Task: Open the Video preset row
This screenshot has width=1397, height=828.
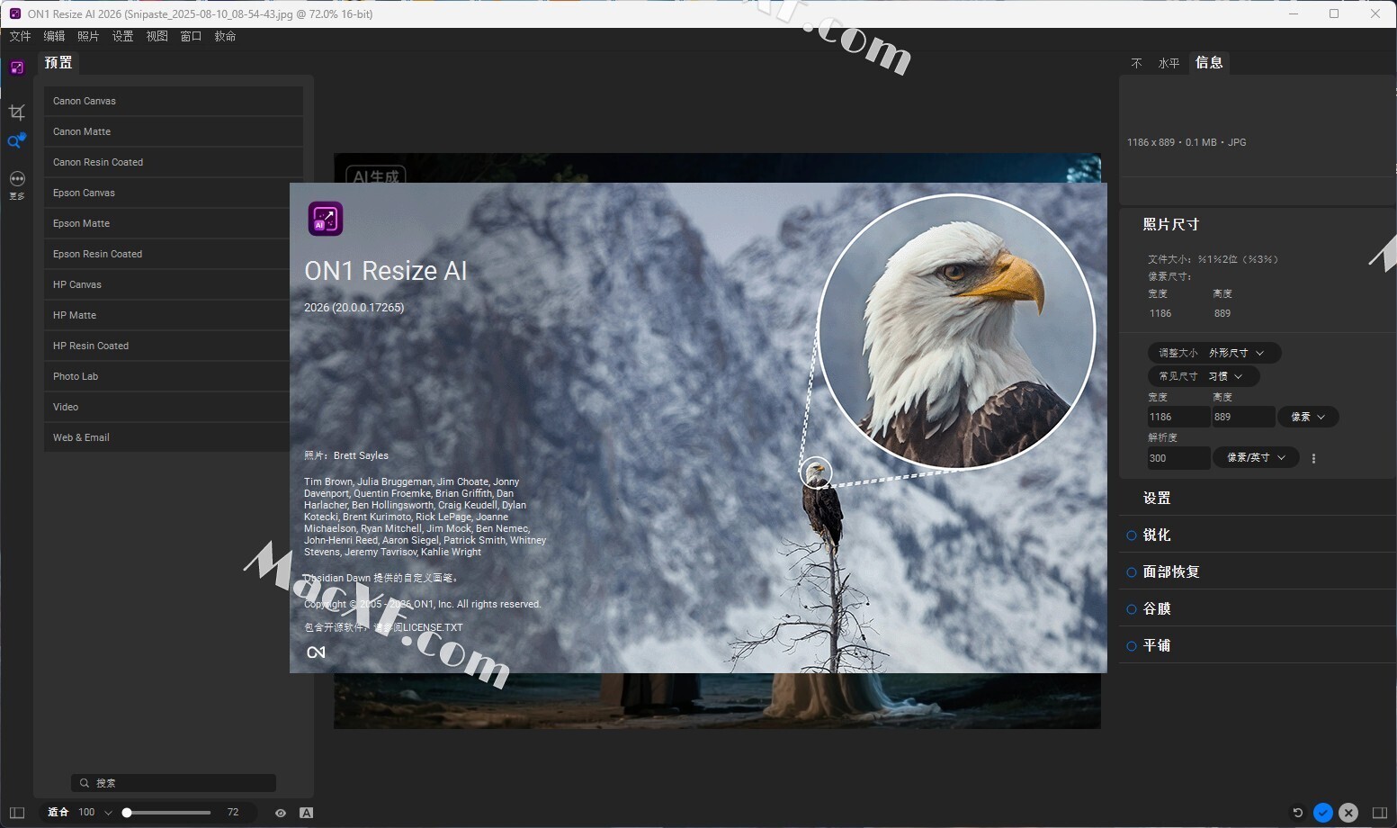Action: (x=173, y=407)
